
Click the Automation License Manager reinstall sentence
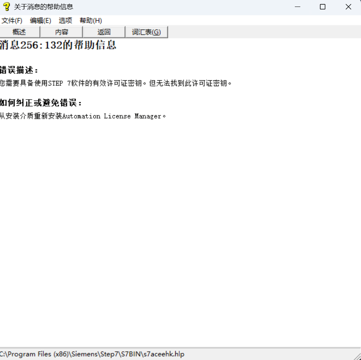click(83, 116)
